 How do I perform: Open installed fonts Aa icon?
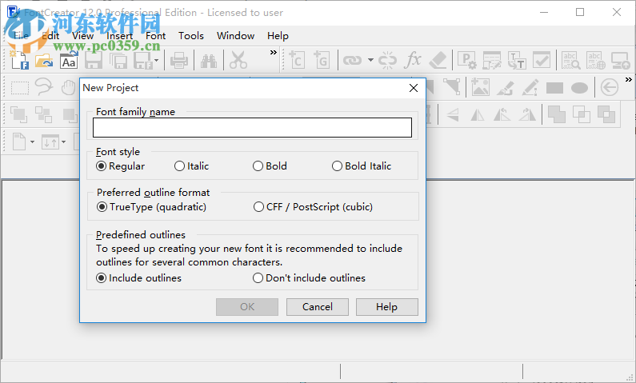pos(69,61)
